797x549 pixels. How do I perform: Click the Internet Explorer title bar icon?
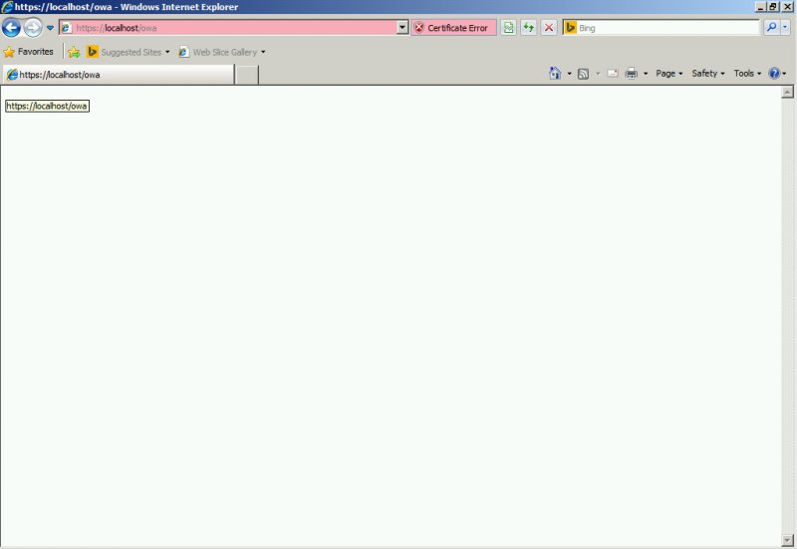[7, 7]
